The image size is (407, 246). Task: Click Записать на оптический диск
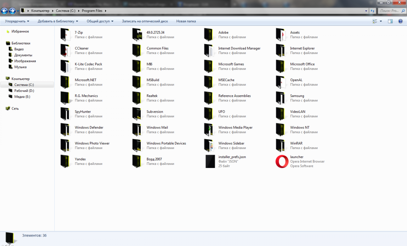(145, 21)
